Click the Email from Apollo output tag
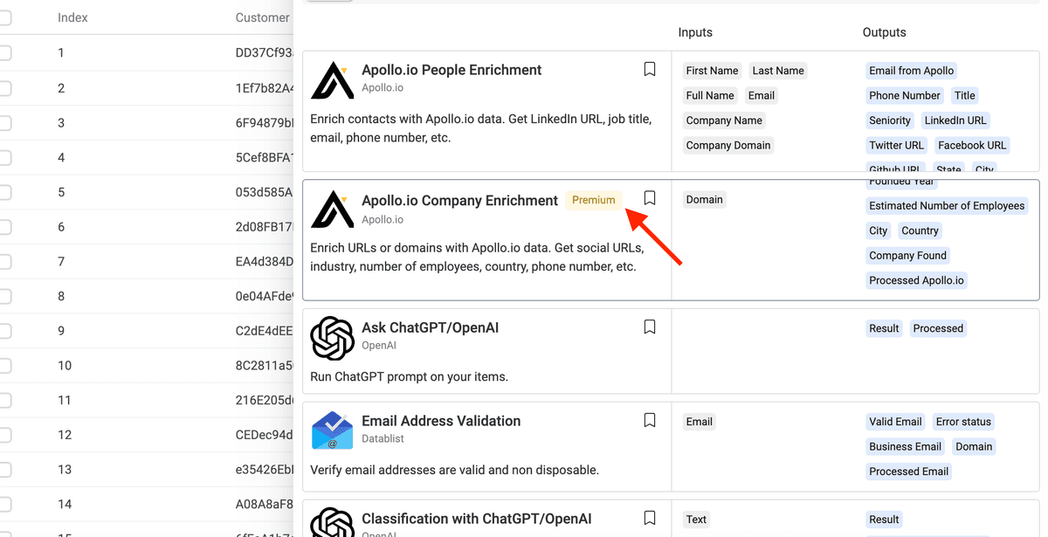This screenshot has width=1048, height=537. [912, 71]
